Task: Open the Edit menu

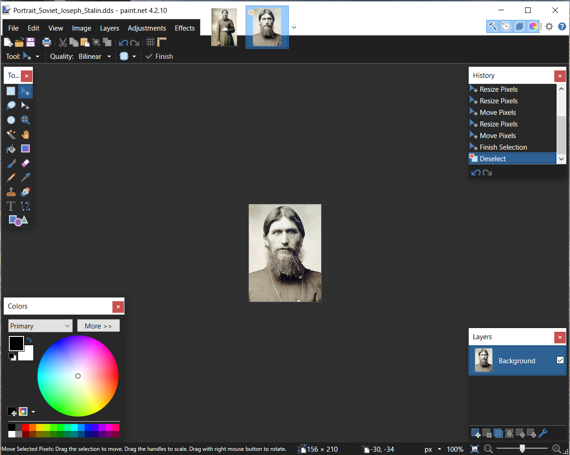Action: tap(33, 28)
